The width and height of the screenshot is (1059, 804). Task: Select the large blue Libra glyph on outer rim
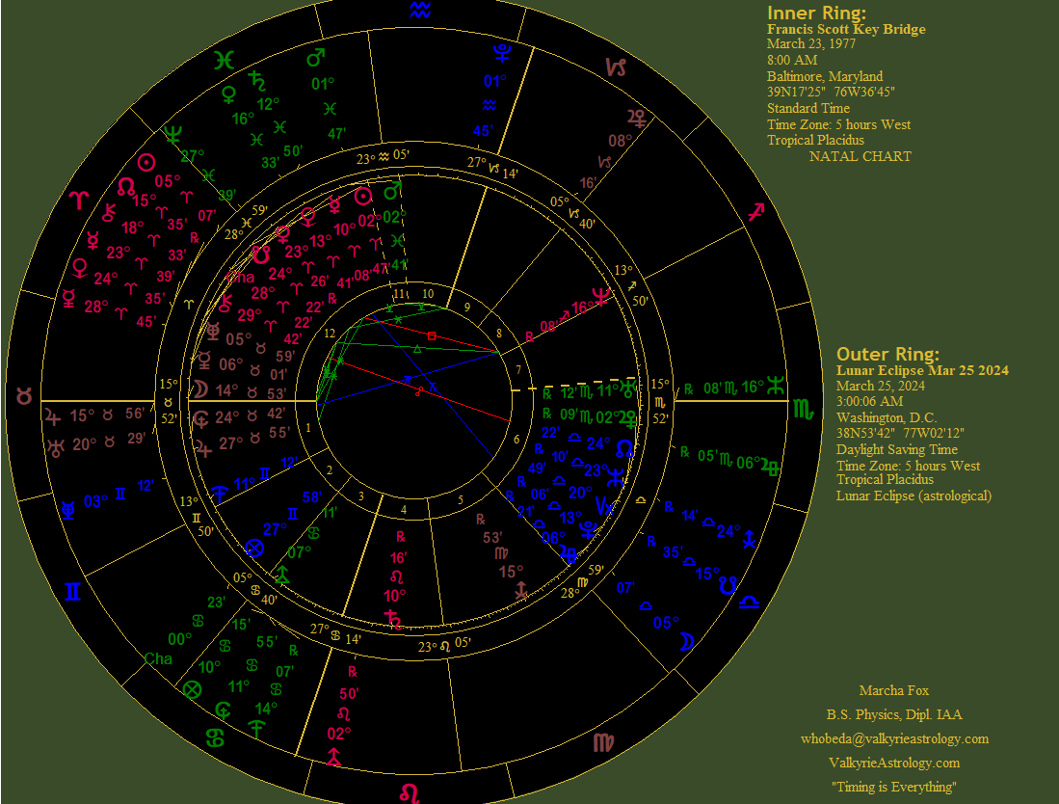pyautogui.click(x=749, y=602)
